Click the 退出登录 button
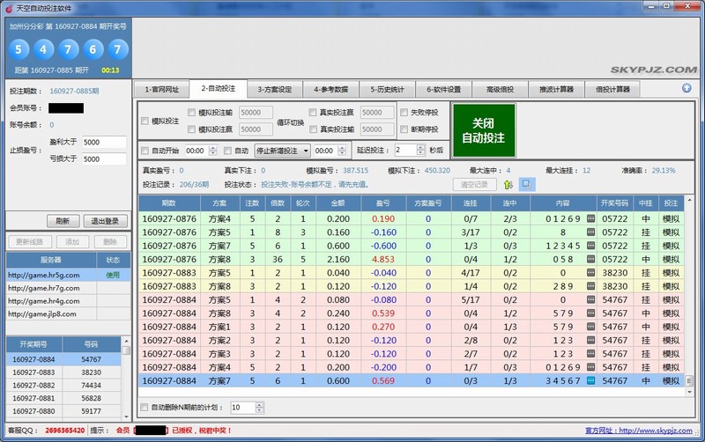The width and height of the screenshot is (705, 442). pos(106,221)
